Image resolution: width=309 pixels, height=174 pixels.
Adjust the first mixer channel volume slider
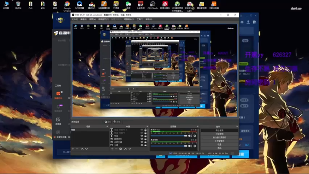(x=169, y=136)
